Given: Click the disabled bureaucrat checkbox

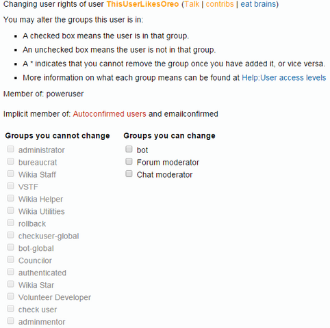Looking at the screenshot, I should tap(10, 161).
